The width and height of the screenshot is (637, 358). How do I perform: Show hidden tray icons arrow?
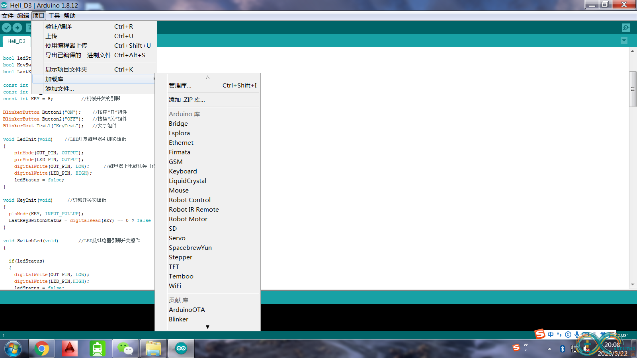pyautogui.click(x=549, y=349)
